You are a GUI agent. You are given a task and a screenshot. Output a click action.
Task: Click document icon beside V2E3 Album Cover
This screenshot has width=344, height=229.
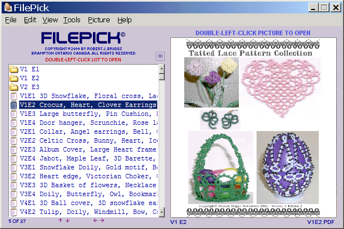13,150
